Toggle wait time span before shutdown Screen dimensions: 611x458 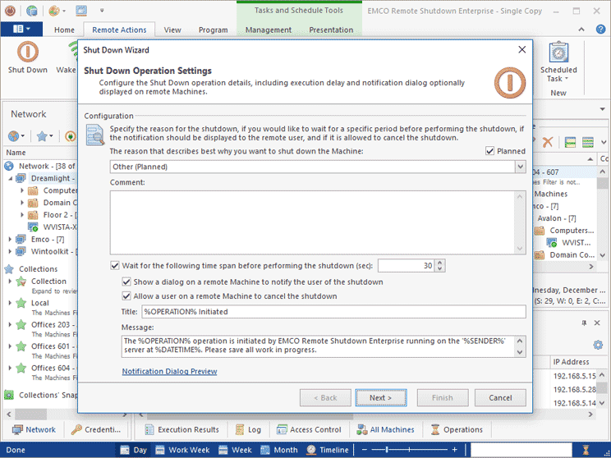pos(115,266)
